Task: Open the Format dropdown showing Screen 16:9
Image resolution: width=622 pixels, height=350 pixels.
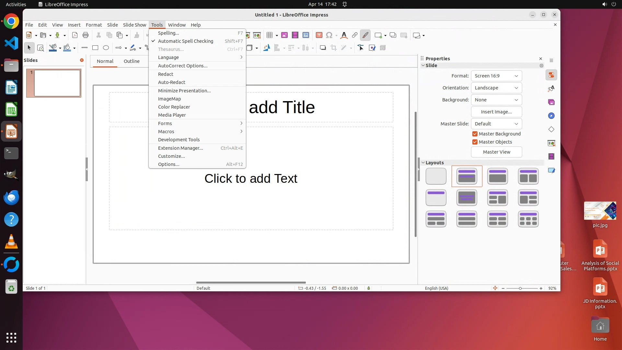Action: point(496,76)
